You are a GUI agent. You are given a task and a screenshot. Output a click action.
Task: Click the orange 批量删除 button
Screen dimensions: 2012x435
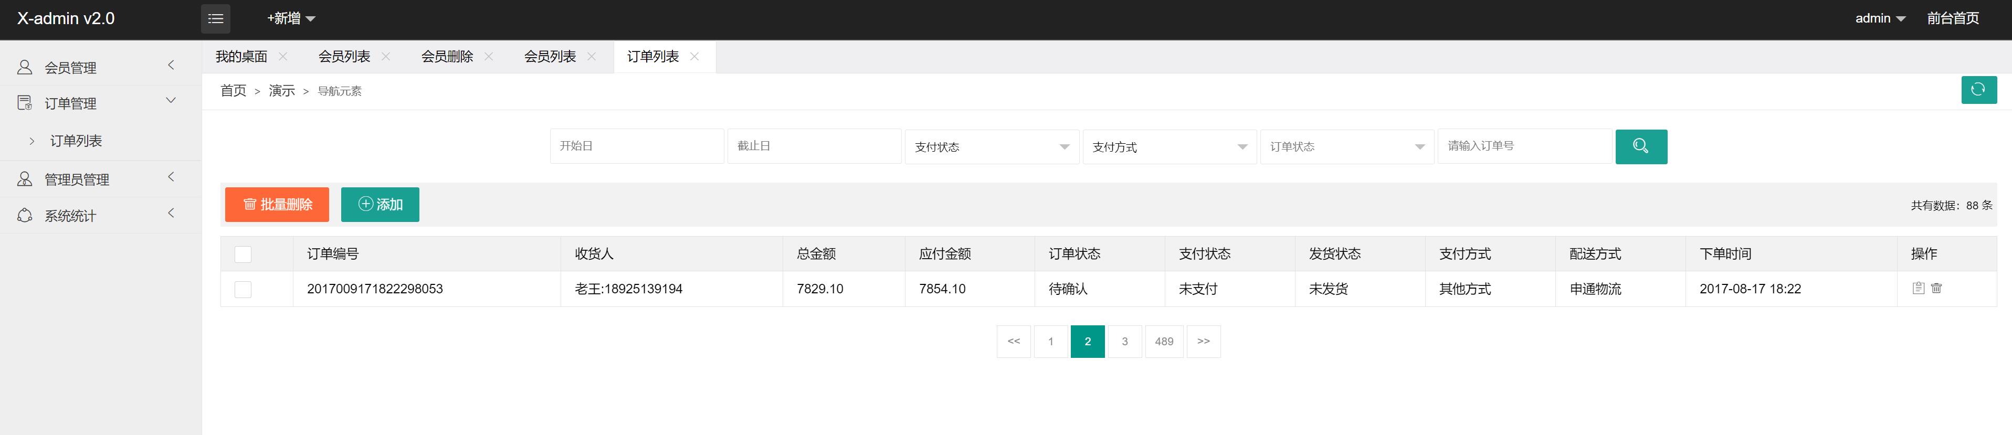(x=277, y=205)
